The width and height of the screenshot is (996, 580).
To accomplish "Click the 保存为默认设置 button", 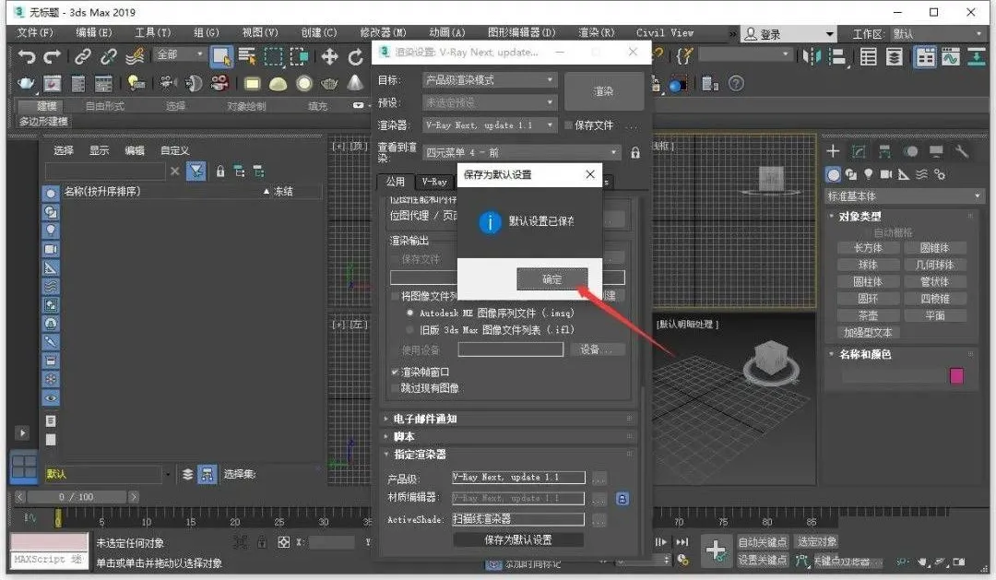I will pyautogui.click(x=518, y=540).
